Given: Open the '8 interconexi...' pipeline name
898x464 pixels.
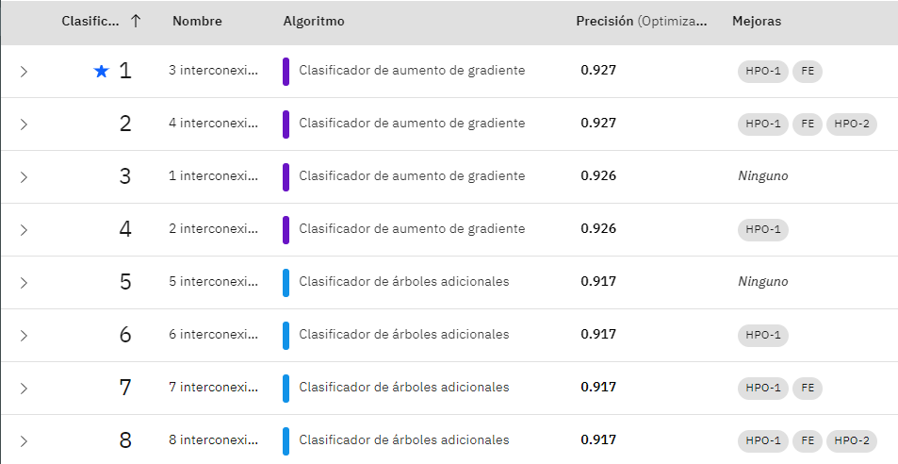Looking at the screenshot, I should click(x=213, y=440).
